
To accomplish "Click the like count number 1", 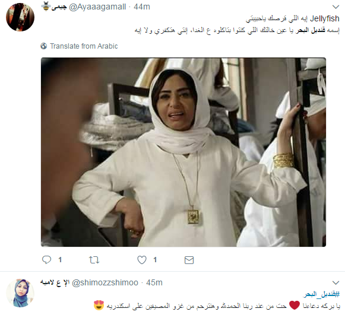I will click(x=155, y=260).
